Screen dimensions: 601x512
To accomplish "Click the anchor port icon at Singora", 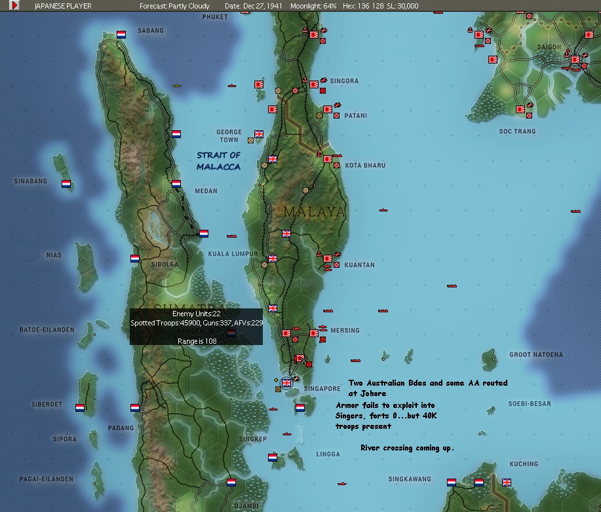I will (x=305, y=80).
